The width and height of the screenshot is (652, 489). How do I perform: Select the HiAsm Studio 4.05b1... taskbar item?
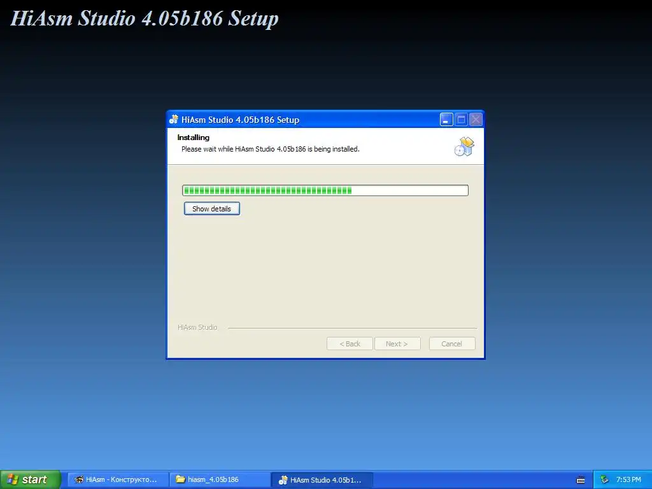pos(322,479)
